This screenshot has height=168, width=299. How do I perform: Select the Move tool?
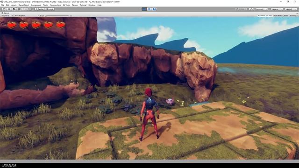9,9
